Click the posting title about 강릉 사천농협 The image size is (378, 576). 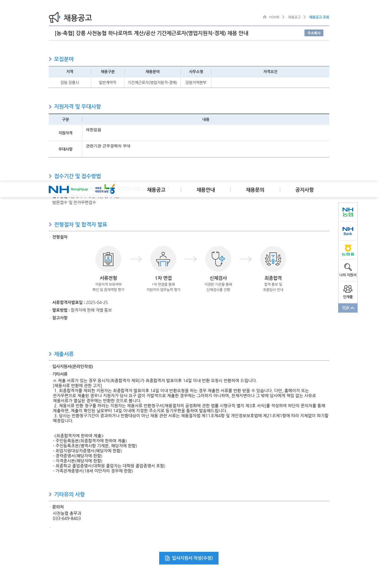151,33
